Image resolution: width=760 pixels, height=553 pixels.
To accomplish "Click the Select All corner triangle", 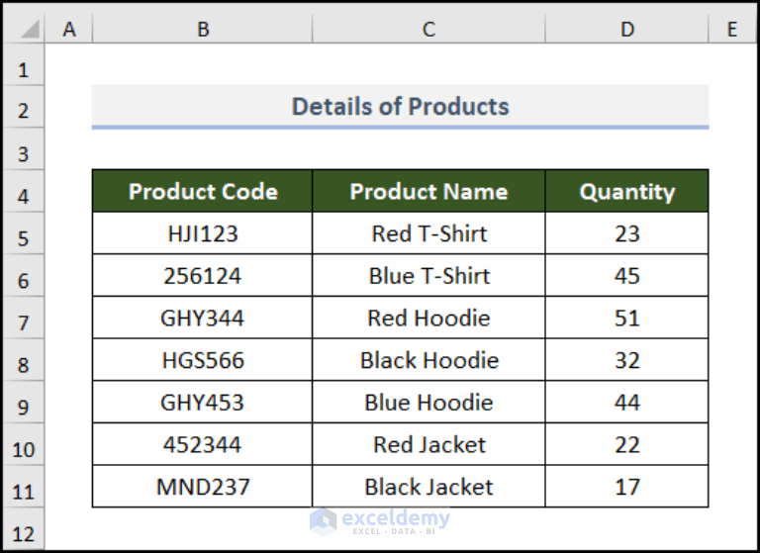I will click(x=30, y=30).
